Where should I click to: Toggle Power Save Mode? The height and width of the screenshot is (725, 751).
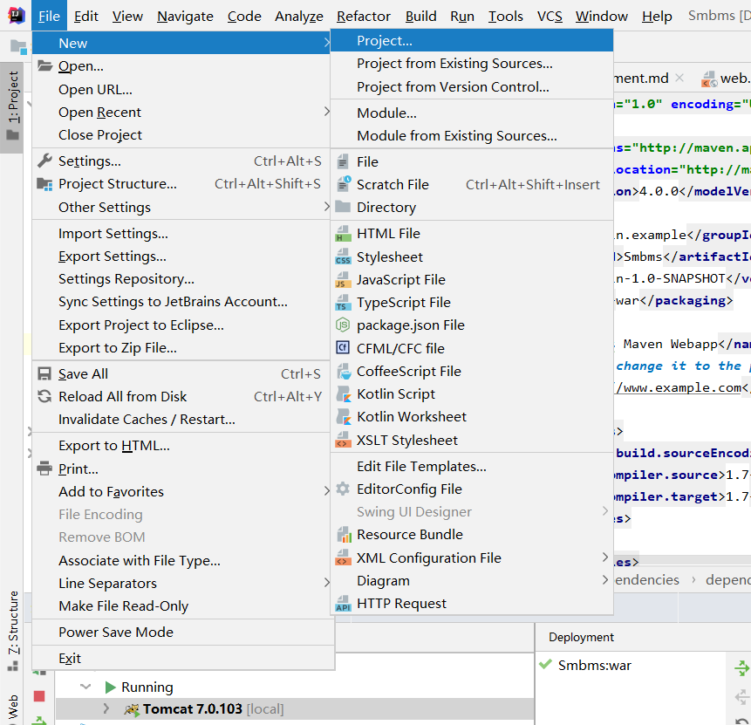pos(183,632)
